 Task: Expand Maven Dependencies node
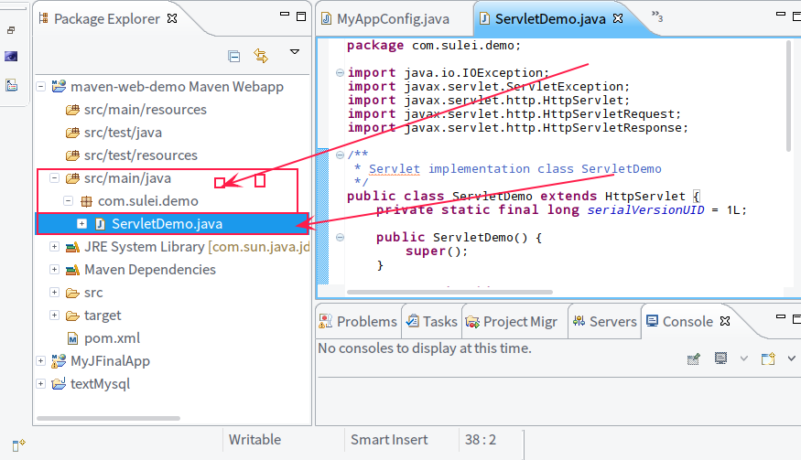(x=54, y=269)
